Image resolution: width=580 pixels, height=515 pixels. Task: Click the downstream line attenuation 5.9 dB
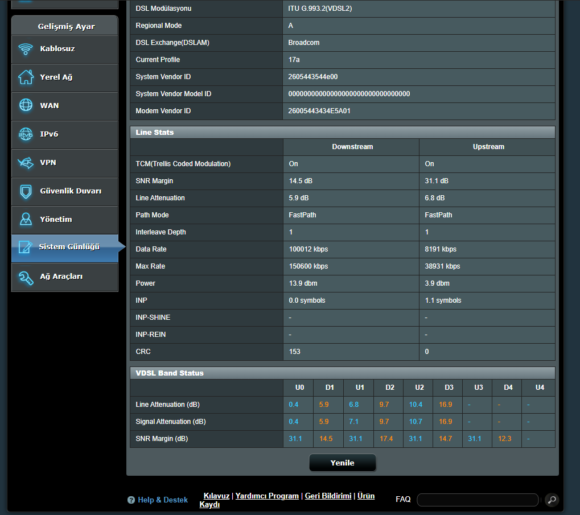[298, 198]
